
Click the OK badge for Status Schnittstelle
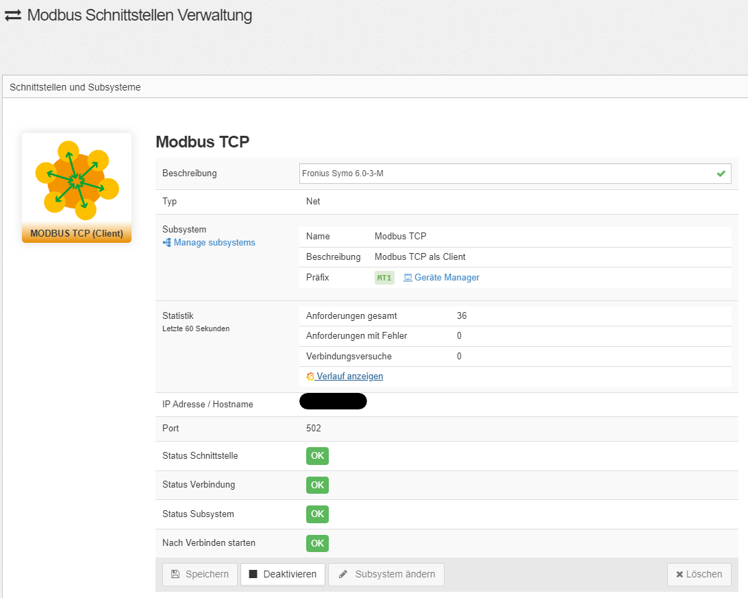tap(317, 456)
